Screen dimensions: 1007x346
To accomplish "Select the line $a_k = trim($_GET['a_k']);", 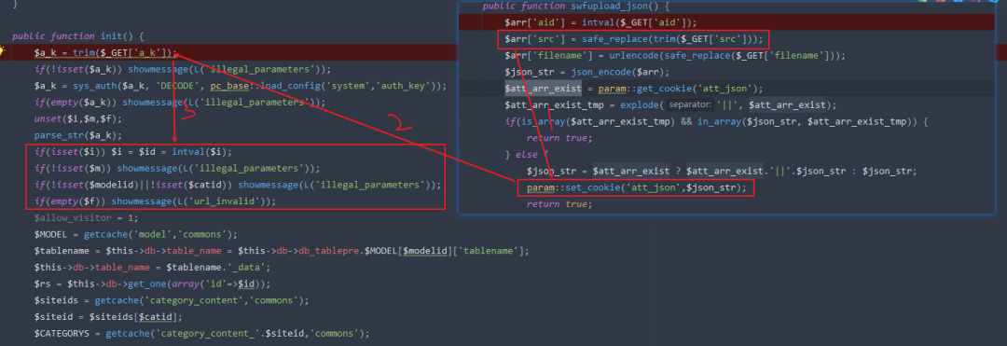I will pos(106,52).
